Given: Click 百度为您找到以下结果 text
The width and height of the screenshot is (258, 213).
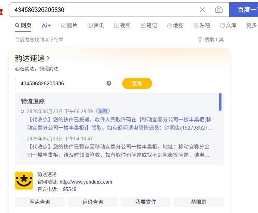Looking at the screenshot, I should pos(39,39).
